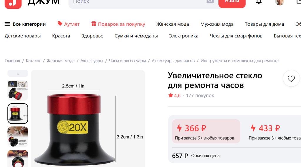Open camera image search in search bar
301x167 pixels.
pos(210,1)
